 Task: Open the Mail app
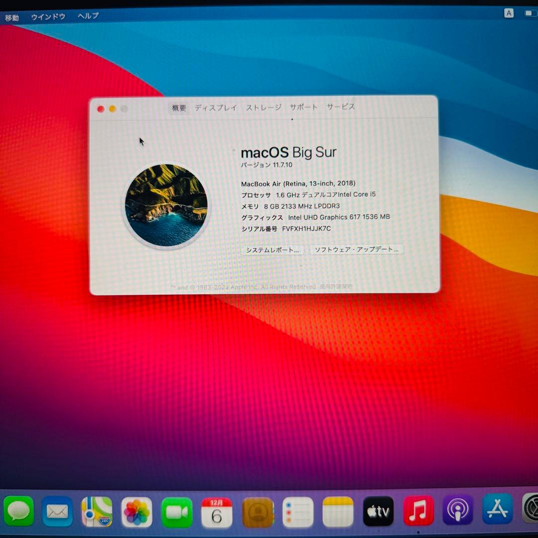pos(57,511)
